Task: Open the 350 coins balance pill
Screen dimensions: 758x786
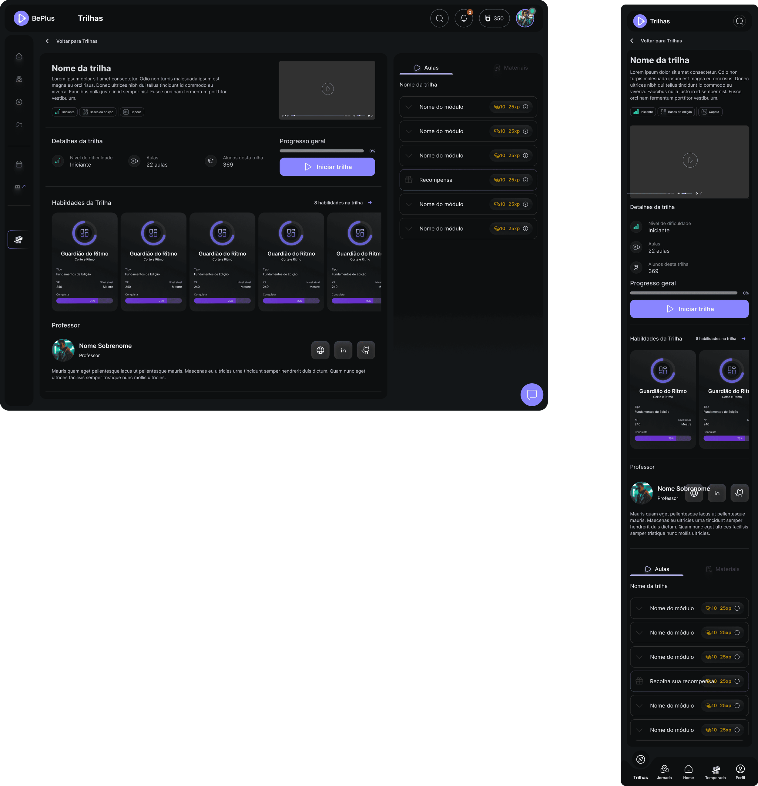Action: [x=494, y=18]
